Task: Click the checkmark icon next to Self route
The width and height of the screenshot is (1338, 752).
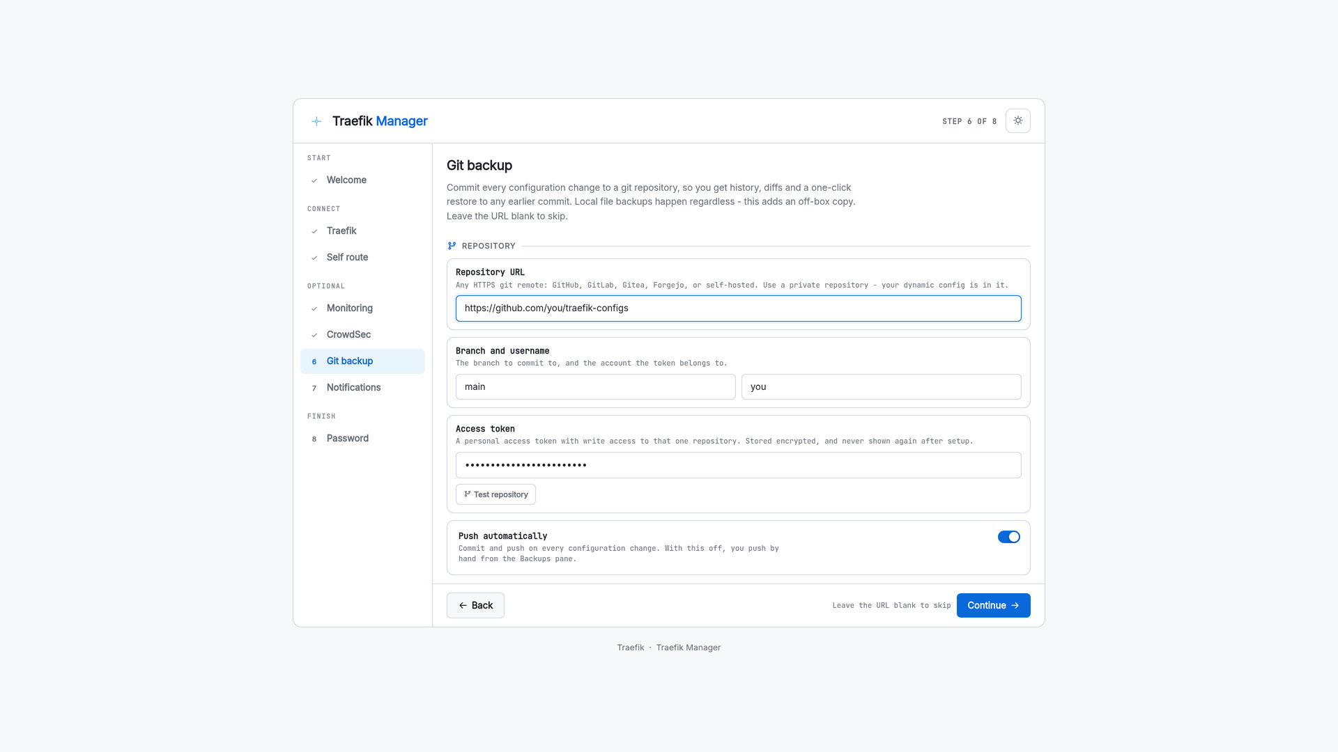Action: tap(314, 258)
